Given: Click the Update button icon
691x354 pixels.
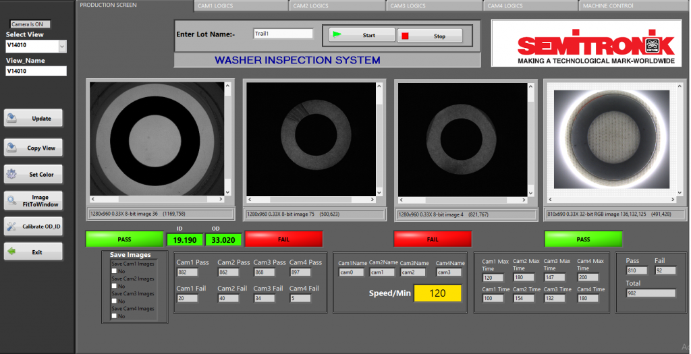Looking at the screenshot, I should [12, 119].
